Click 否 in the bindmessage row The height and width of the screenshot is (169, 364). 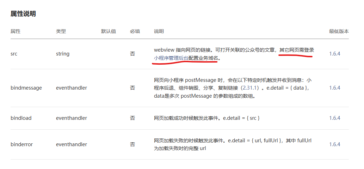pos(132,88)
